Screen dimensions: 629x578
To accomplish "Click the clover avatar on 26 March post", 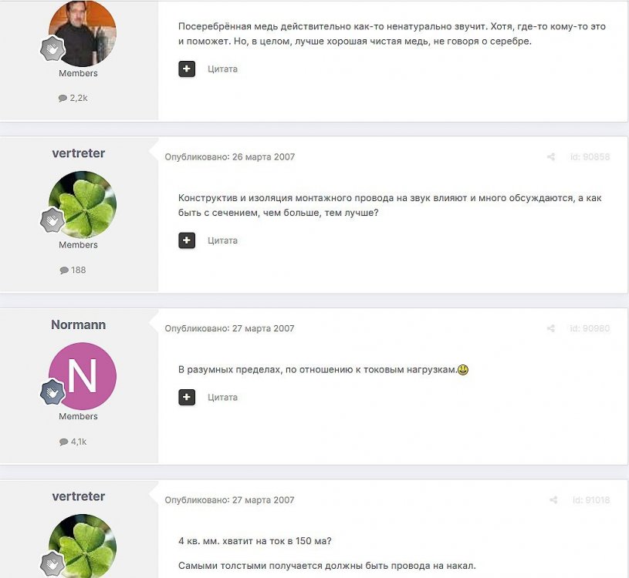I will (83, 205).
